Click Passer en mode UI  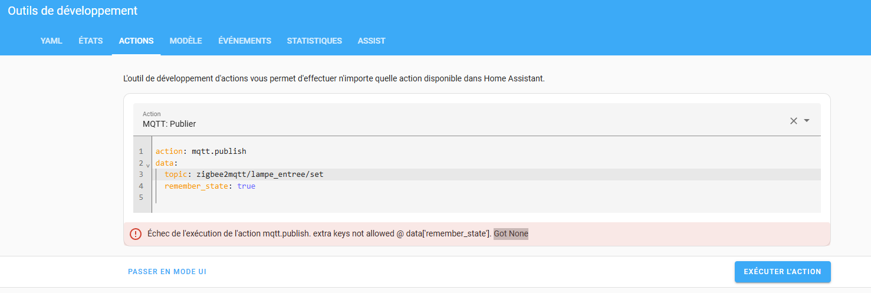pyautogui.click(x=167, y=272)
